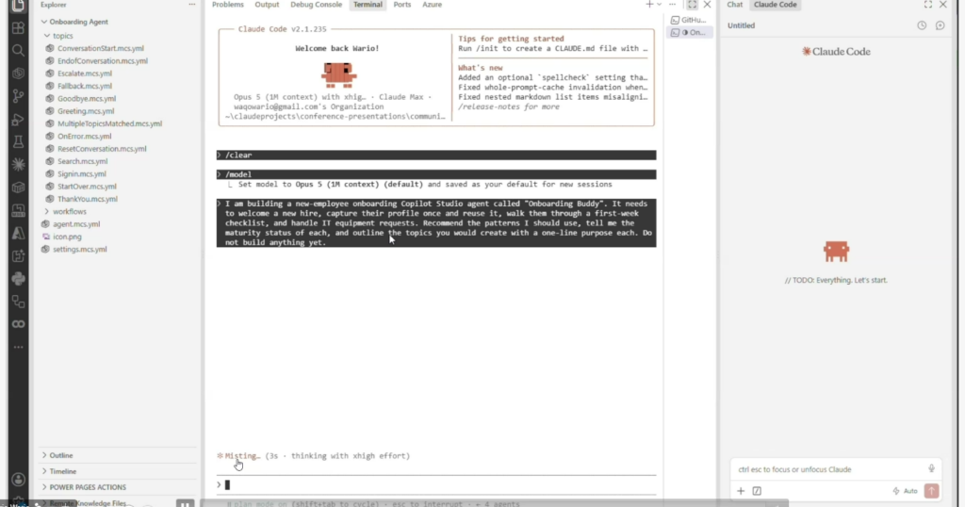Add attachment with plus in Claude panel

pos(741,491)
